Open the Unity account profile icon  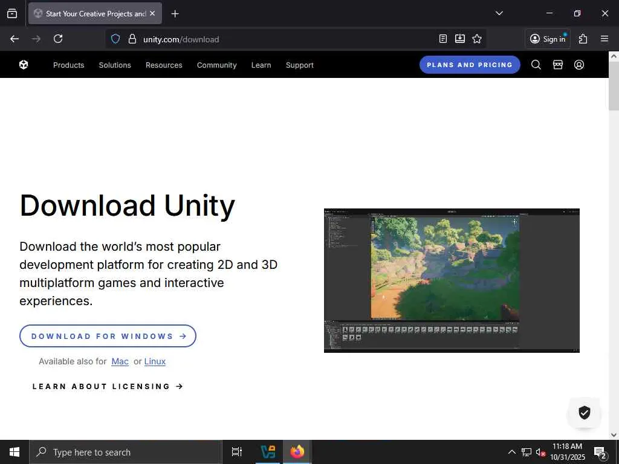pos(578,65)
